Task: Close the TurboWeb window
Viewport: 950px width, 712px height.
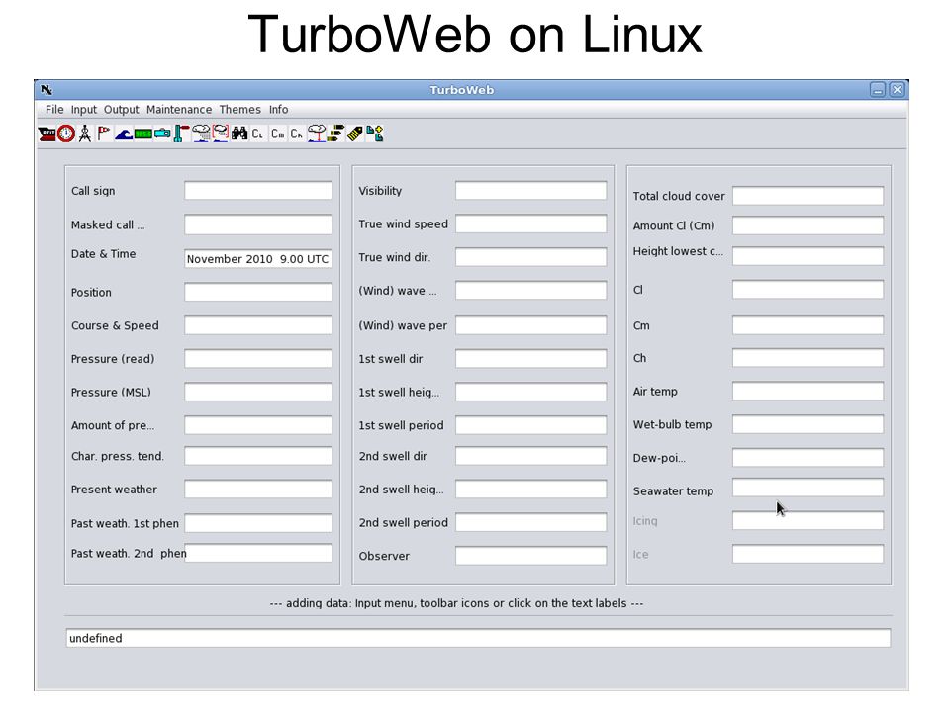Action: (x=898, y=90)
